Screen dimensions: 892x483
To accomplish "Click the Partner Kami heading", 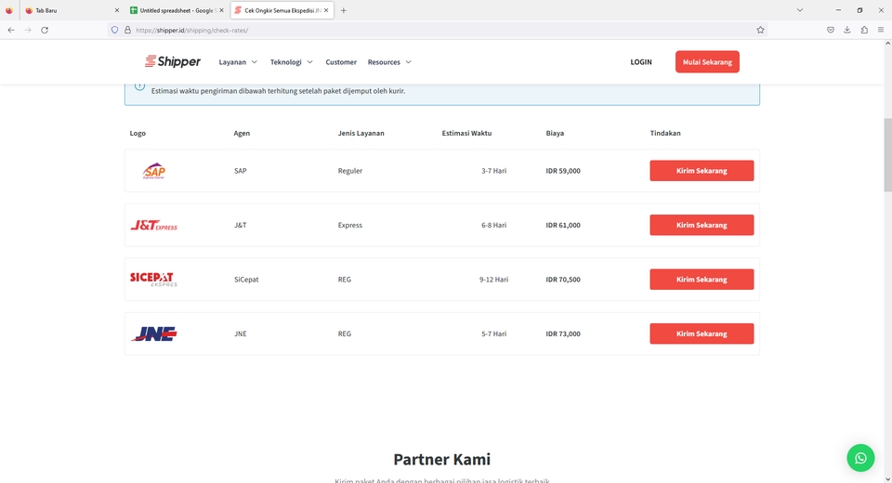I will pos(442,459).
